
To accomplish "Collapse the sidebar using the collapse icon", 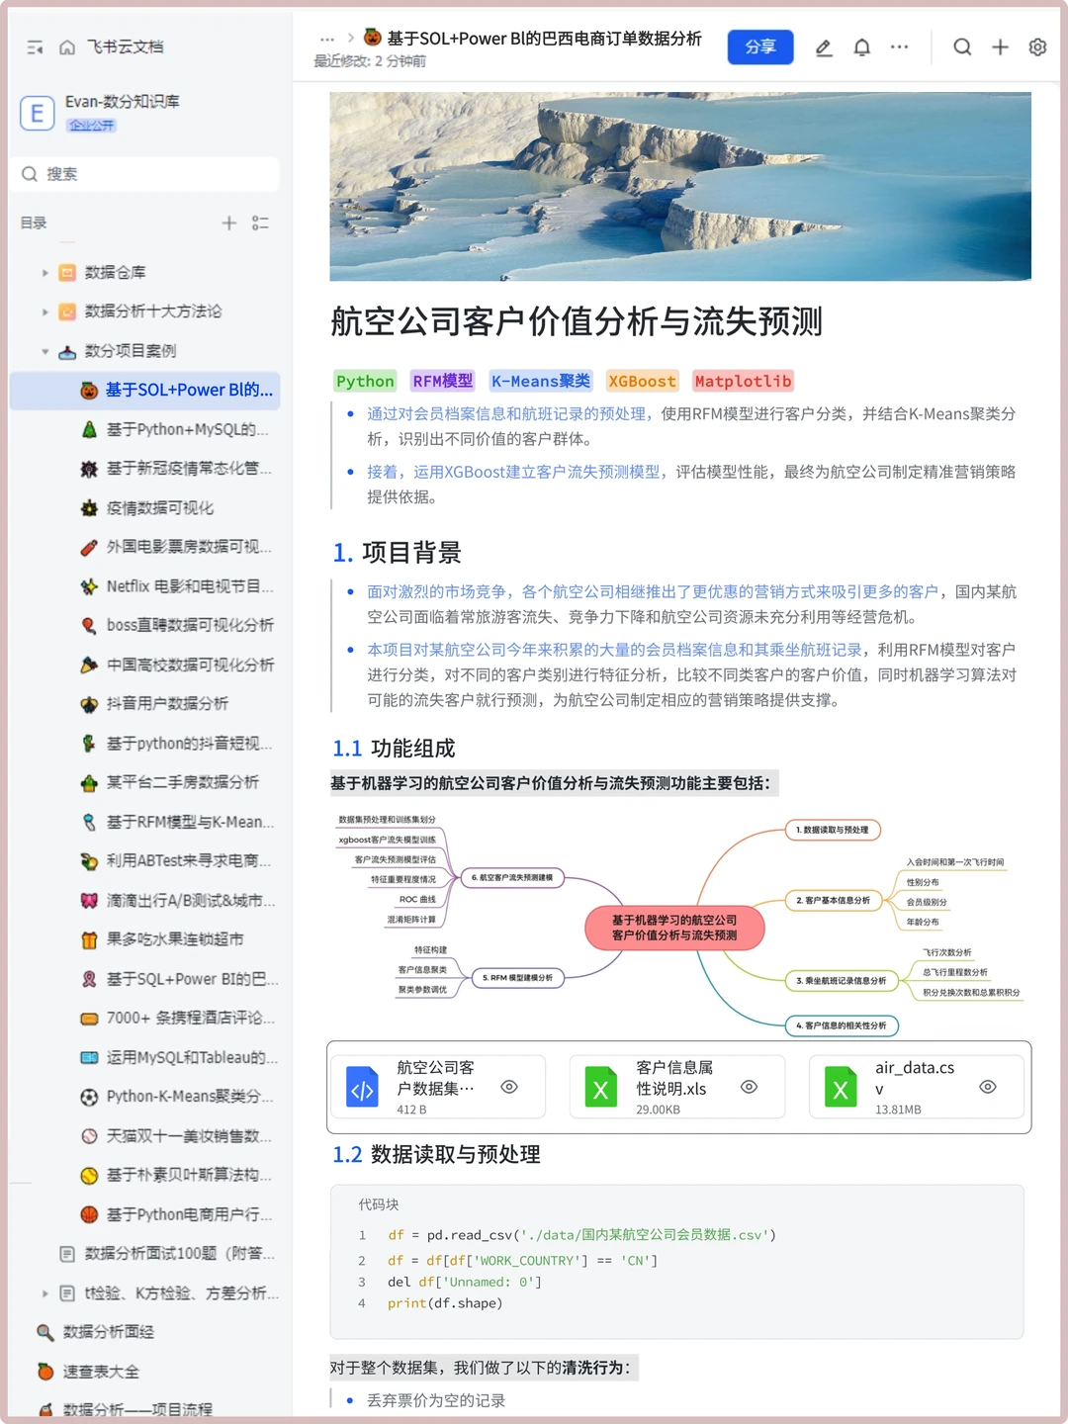I will (36, 46).
